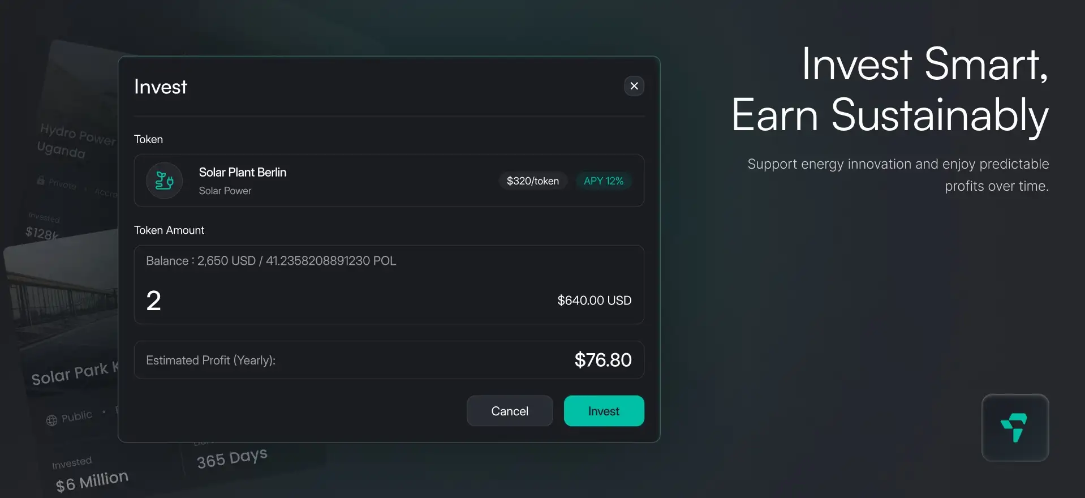Click the green Invest button
This screenshot has height=498, width=1085.
[x=604, y=411]
